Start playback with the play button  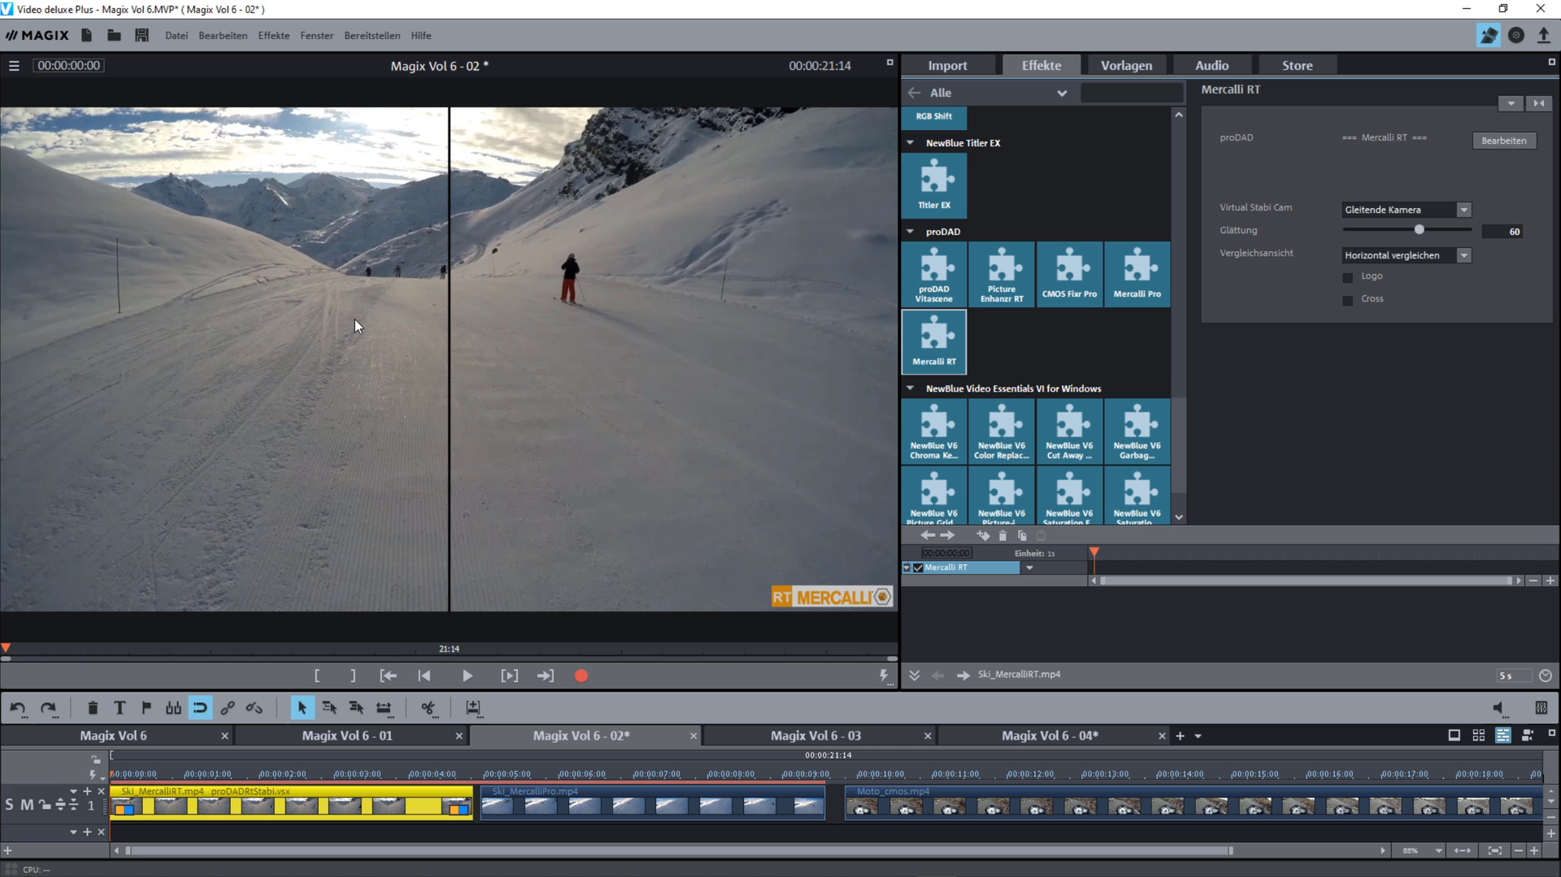[x=467, y=675]
